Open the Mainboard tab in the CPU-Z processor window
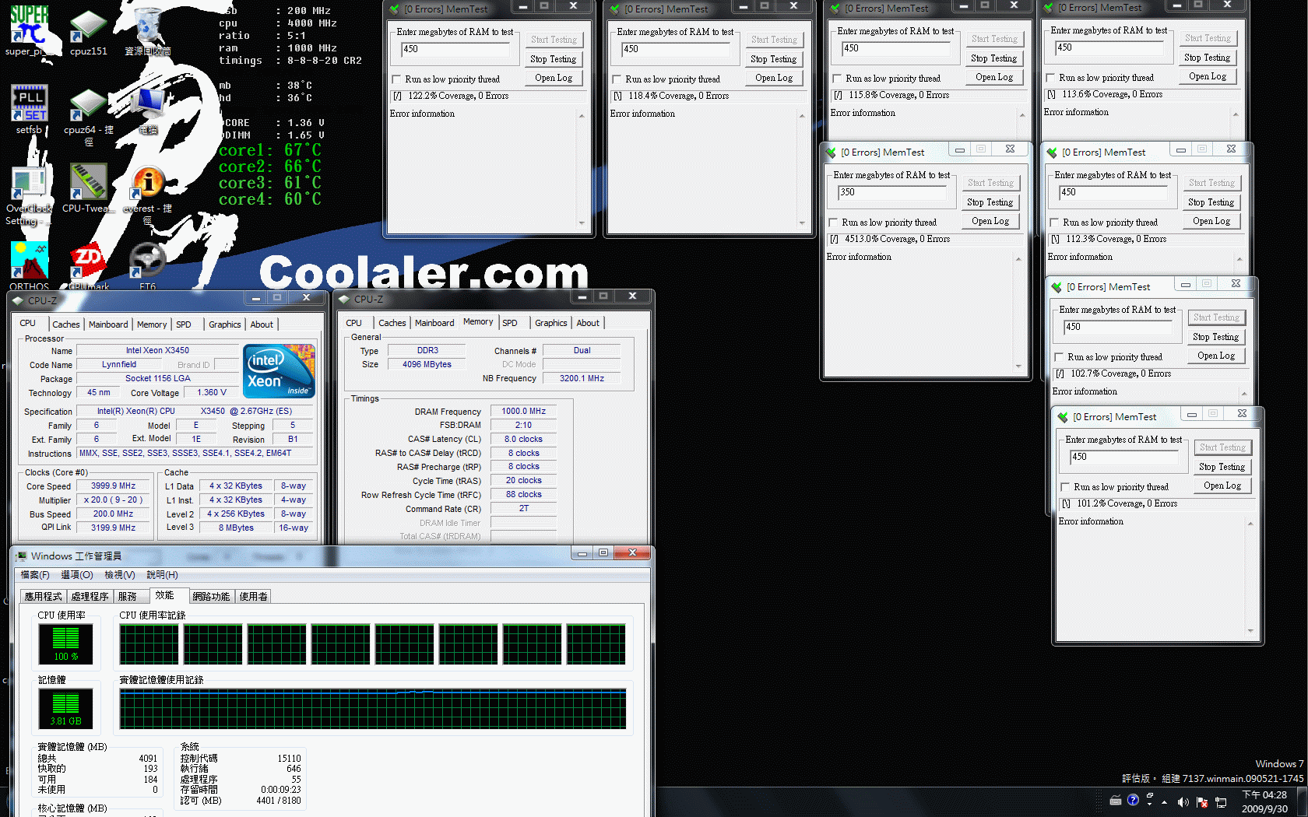Viewport: 1308px width, 817px height. [x=108, y=324]
